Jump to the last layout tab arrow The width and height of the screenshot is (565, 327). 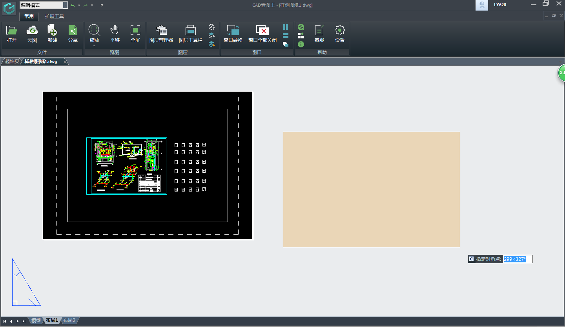click(x=24, y=321)
